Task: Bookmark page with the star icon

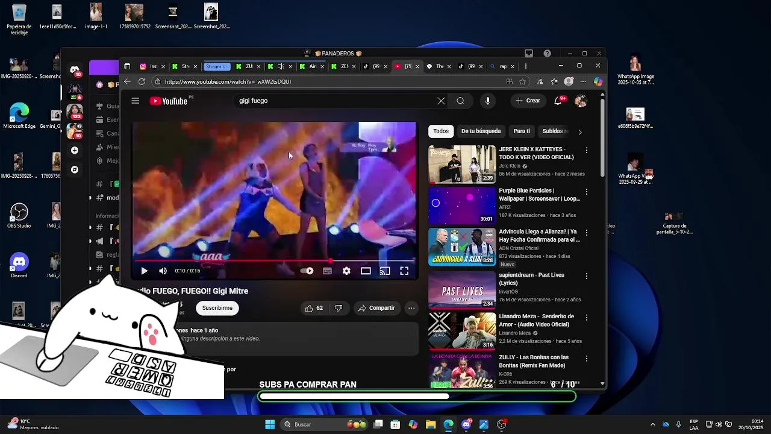Action: pyautogui.click(x=523, y=81)
